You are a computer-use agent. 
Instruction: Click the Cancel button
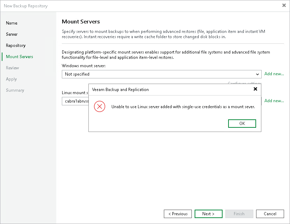pos(270,214)
